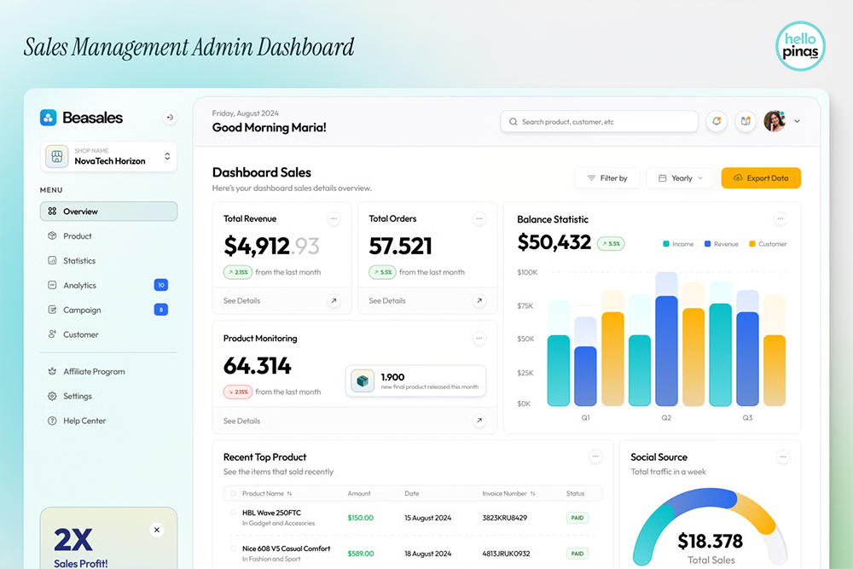This screenshot has width=853, height=569.
Task: Open Help Center
Action: pyautogui.click(x=84, y=421)
